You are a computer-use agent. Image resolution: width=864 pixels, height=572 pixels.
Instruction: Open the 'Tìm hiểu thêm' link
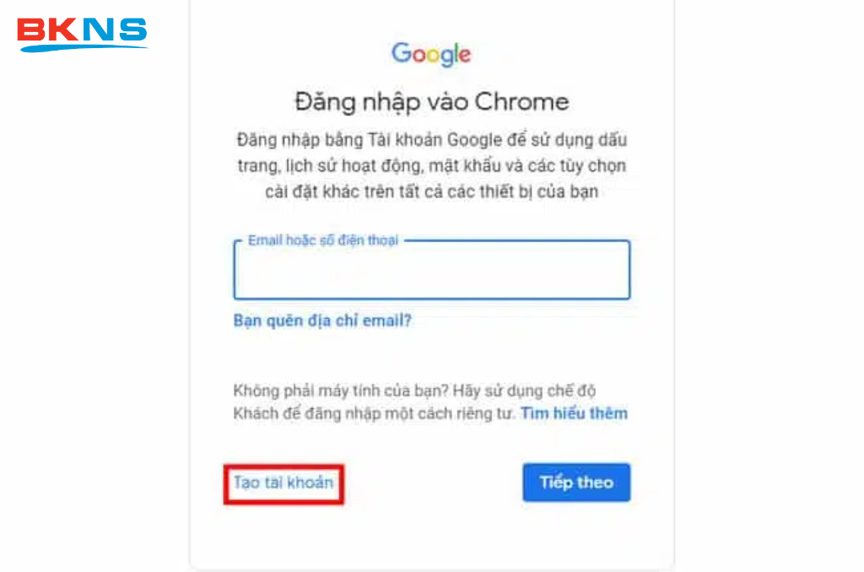(x=574, y=413)
